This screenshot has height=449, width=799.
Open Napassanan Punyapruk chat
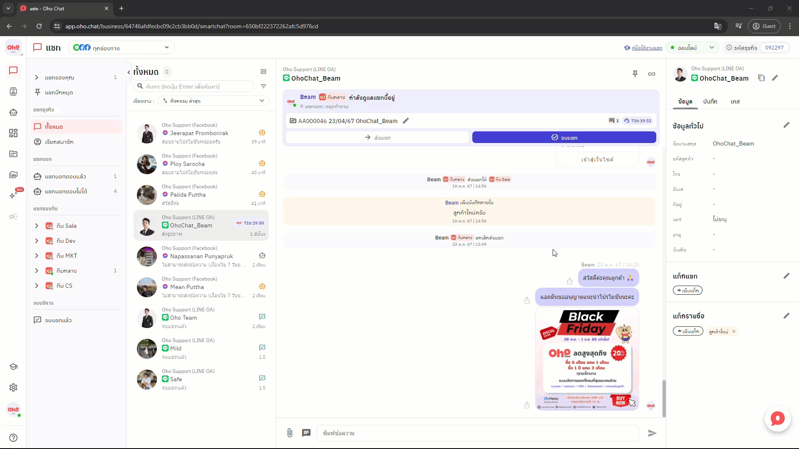click(x=201, y=257)
